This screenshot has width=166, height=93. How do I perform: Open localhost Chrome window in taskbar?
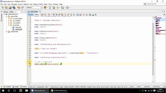pos(59,91)
